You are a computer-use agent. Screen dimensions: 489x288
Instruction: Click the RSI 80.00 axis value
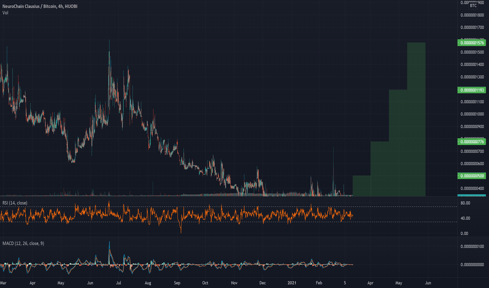[x=465, y=203]
